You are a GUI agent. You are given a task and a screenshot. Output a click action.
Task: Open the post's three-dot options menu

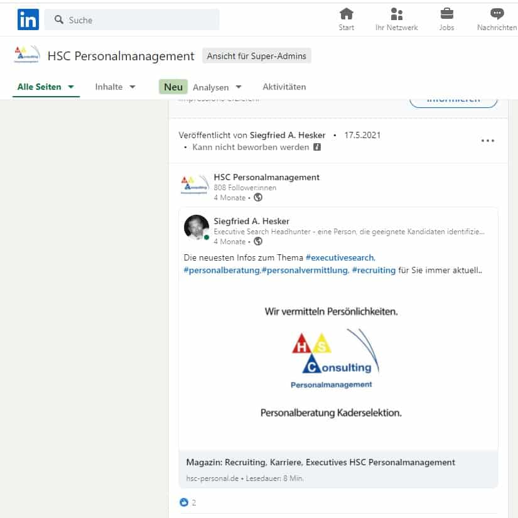tap(488, 141)
